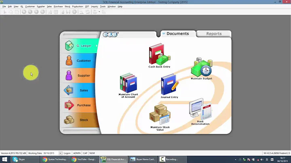Switch to YouTube Chrome taskbar window

pos(84,159)
